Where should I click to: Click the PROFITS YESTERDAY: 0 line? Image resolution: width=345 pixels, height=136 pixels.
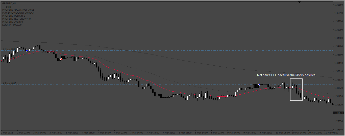tap(16, 19)
